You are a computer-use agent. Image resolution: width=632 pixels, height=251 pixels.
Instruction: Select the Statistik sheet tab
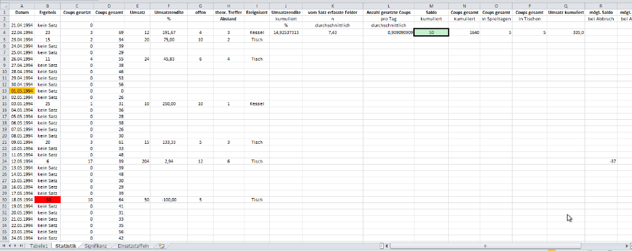pyautogui.click(x=66, y=246)
